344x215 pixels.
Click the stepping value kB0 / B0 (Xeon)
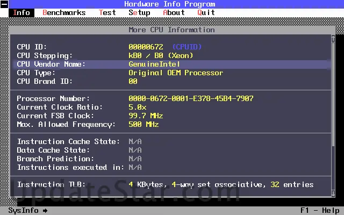[161, 55]
